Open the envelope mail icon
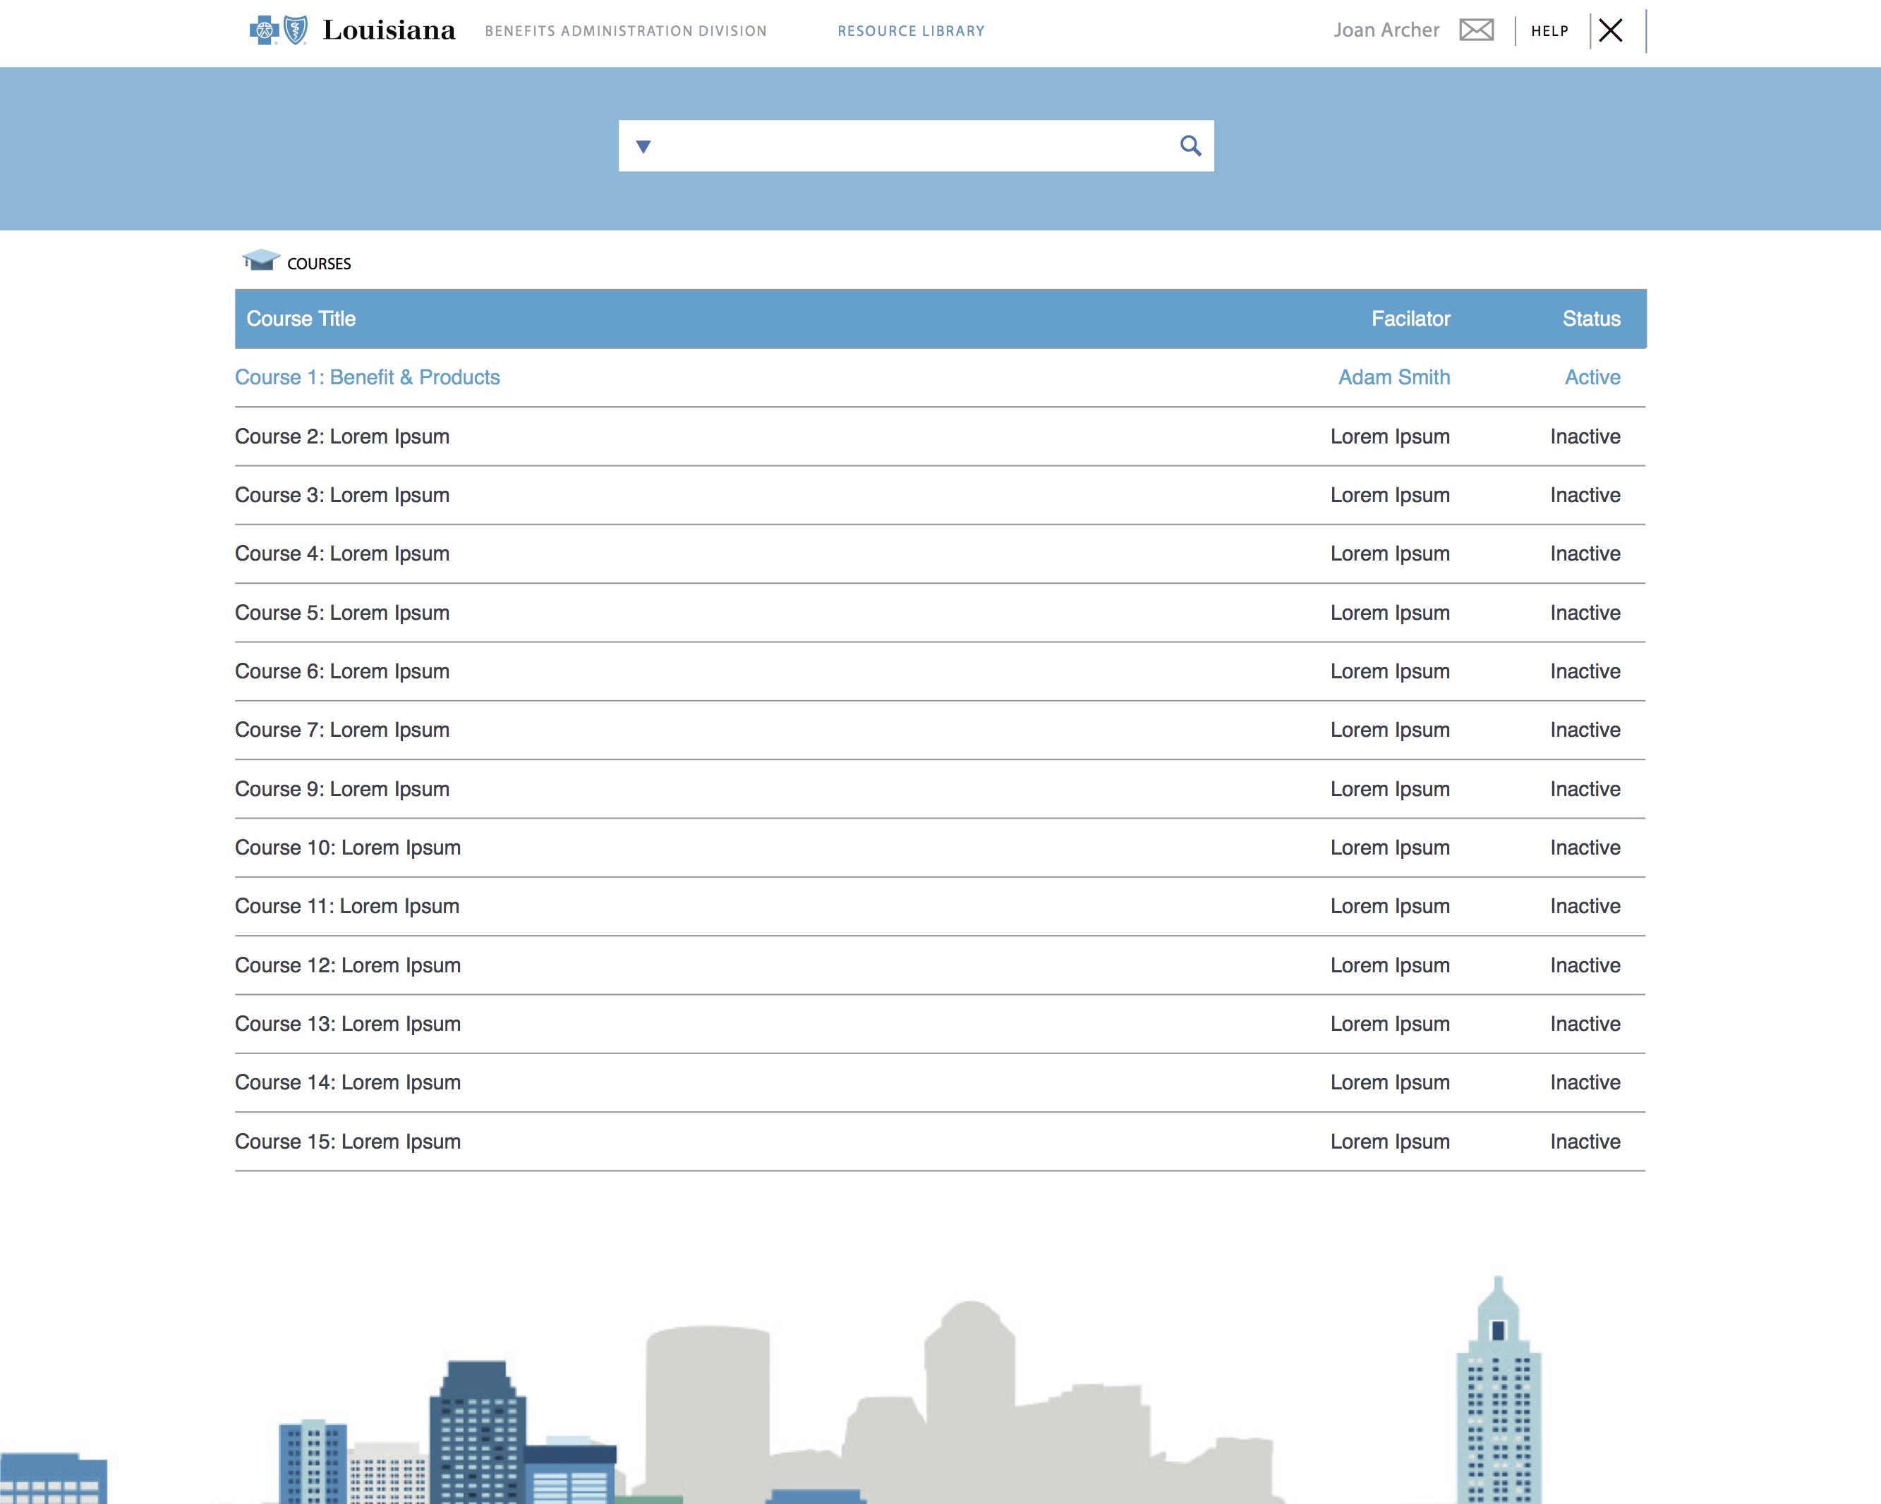This screenshot has width=1881, height=1504. [1476, 30]
